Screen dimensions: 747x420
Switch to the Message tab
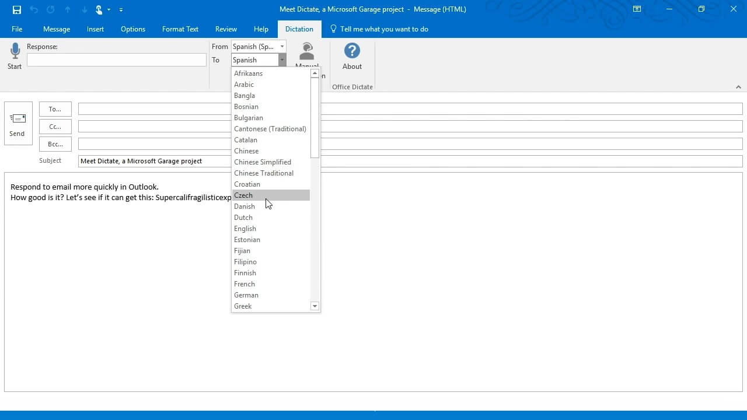57,29
